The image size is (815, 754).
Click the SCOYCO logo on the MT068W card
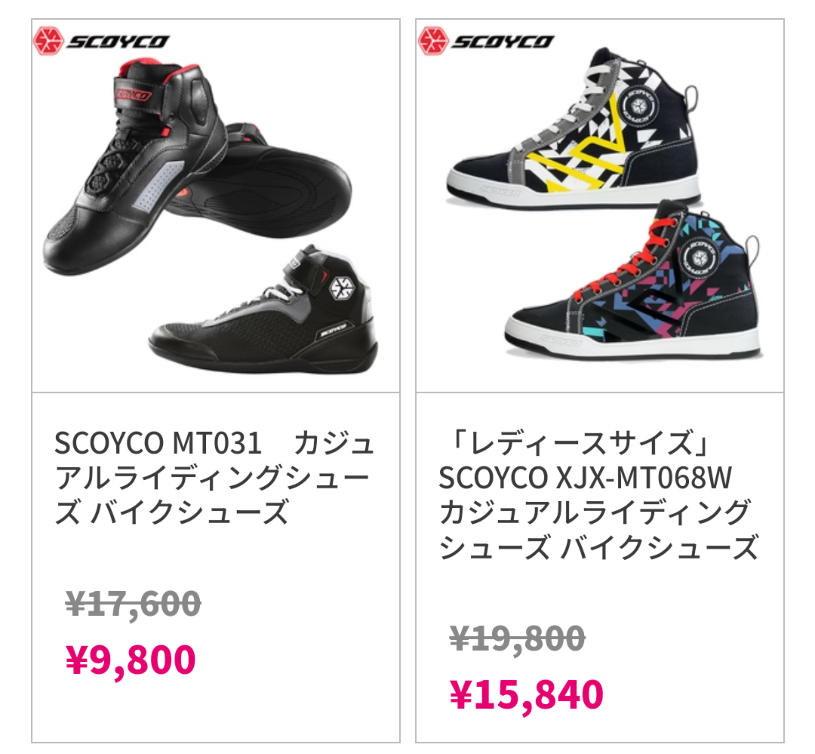coord(485,41)
